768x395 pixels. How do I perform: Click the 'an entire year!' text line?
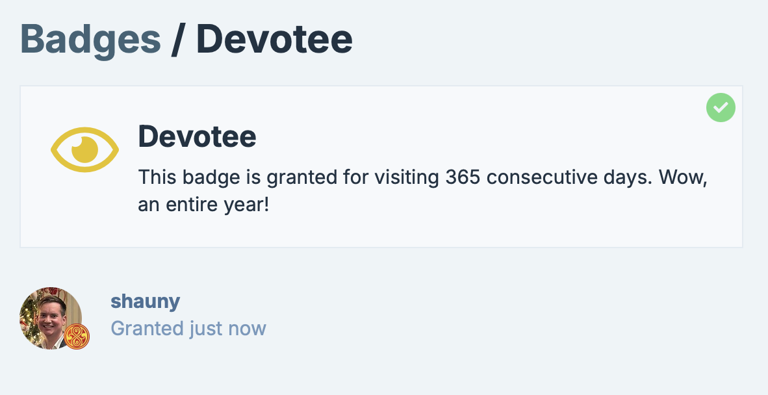pyautogui.click(x=204, y=205)
